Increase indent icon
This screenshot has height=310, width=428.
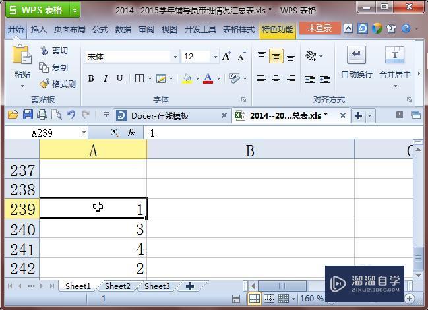[324, 78]
